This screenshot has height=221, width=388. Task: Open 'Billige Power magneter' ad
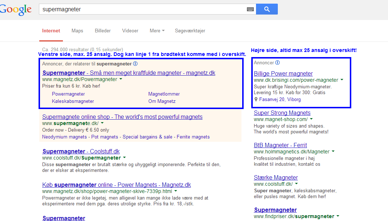[x=283, y=73]
